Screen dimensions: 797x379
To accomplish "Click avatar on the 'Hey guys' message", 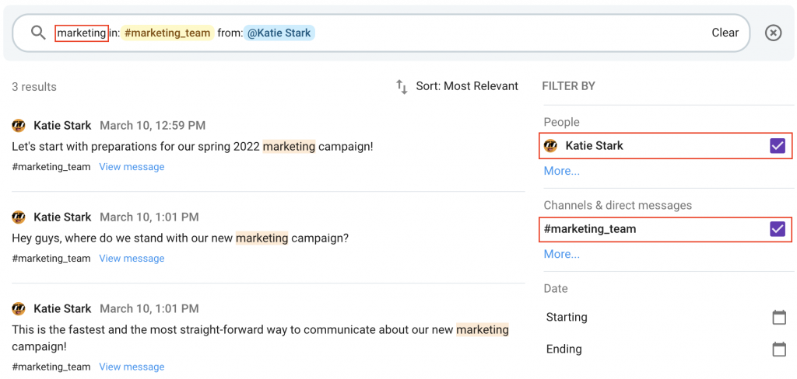I will (x=19, y=217).
